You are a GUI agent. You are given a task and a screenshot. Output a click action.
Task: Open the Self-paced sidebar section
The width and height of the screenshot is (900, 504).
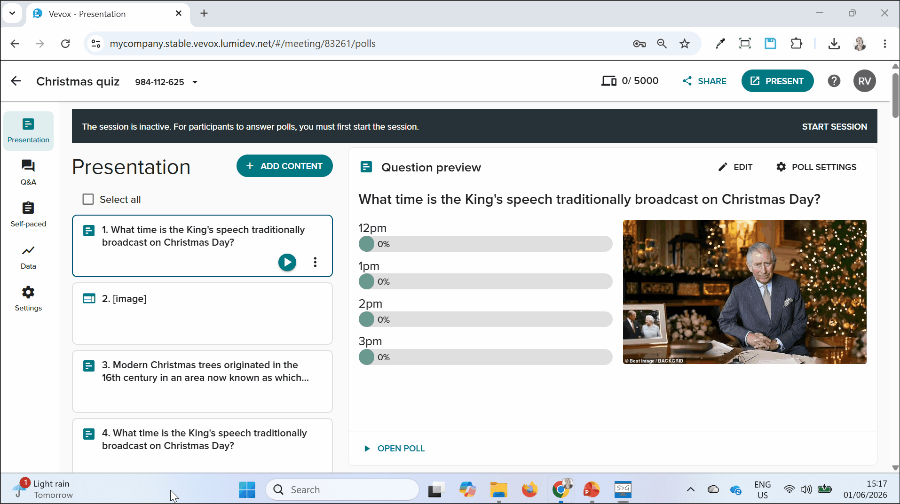tap(28, 215)
